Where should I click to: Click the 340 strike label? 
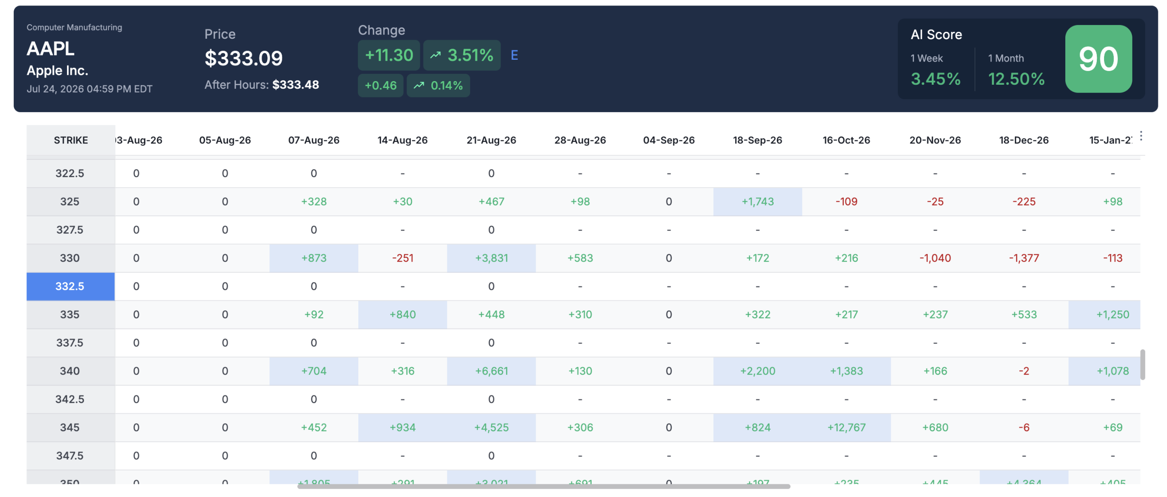[x=70, y=371]
